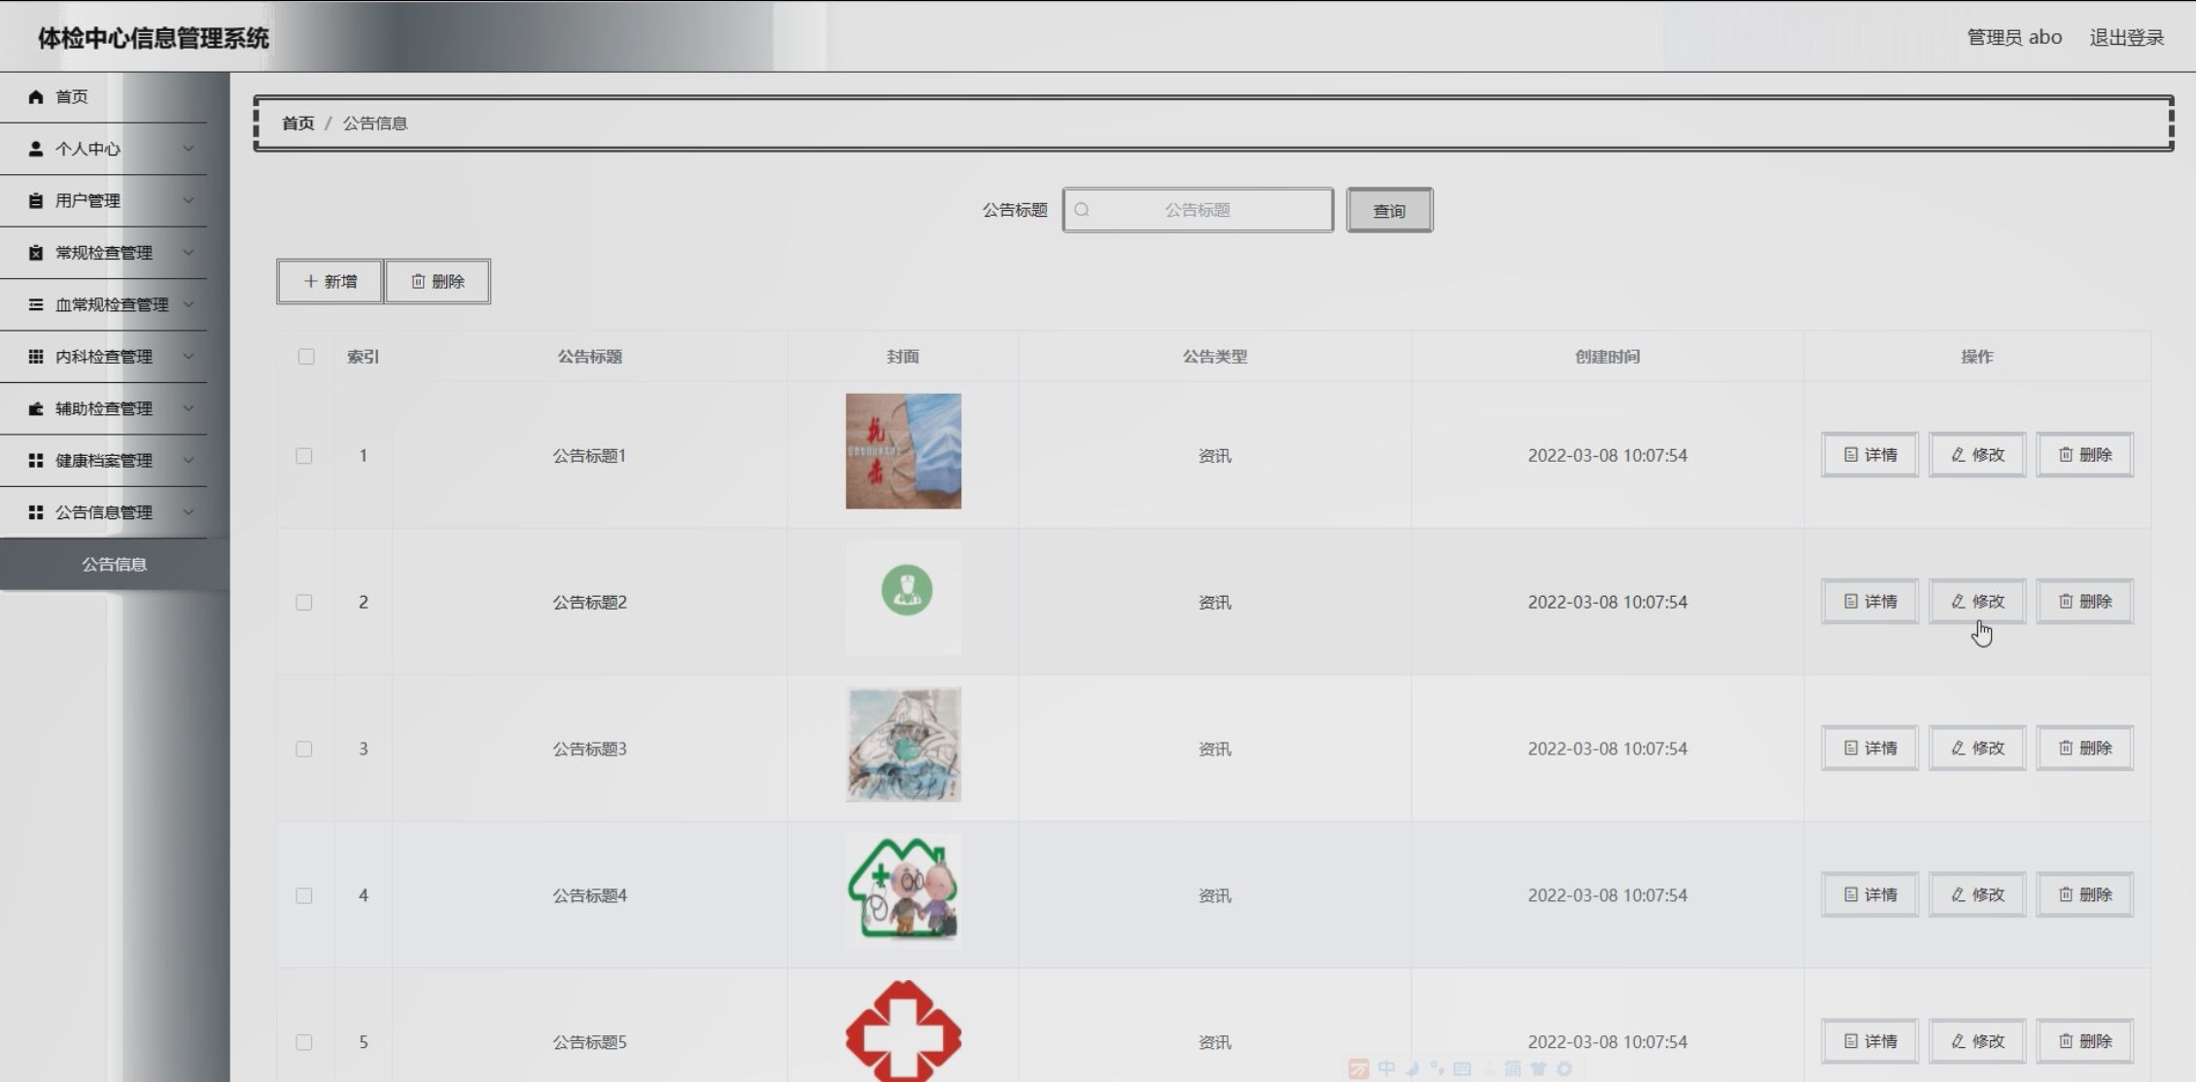The height and width of the screenshot is (1082, 2196).
Task: Click cover thumbnail of 公告标题1
Action: (x=903, y=451)
